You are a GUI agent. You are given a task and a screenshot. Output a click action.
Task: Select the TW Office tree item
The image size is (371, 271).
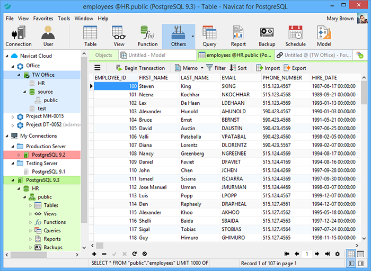[x=43, y=75]
